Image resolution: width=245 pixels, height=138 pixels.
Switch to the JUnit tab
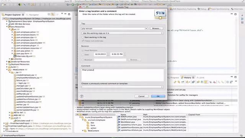[x=201, y=77]
